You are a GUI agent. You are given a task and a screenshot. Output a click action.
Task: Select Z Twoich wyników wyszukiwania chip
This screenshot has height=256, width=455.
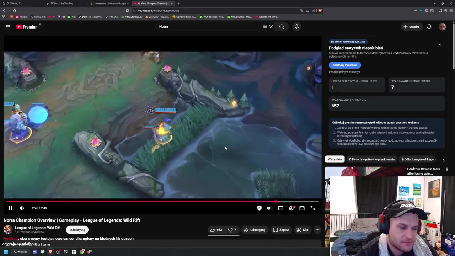point(371,159)
